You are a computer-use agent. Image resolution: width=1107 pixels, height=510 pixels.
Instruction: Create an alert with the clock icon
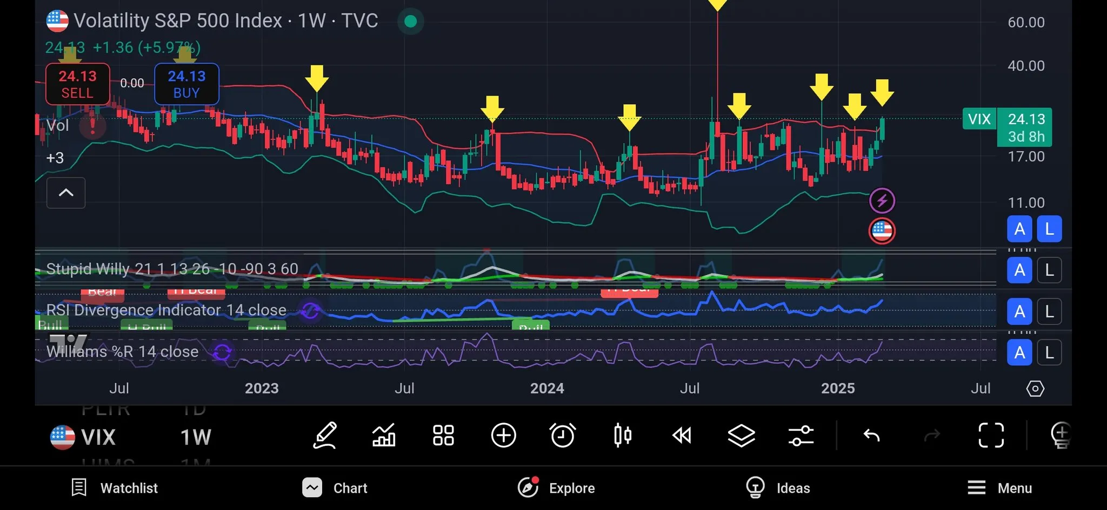point(563,435)
